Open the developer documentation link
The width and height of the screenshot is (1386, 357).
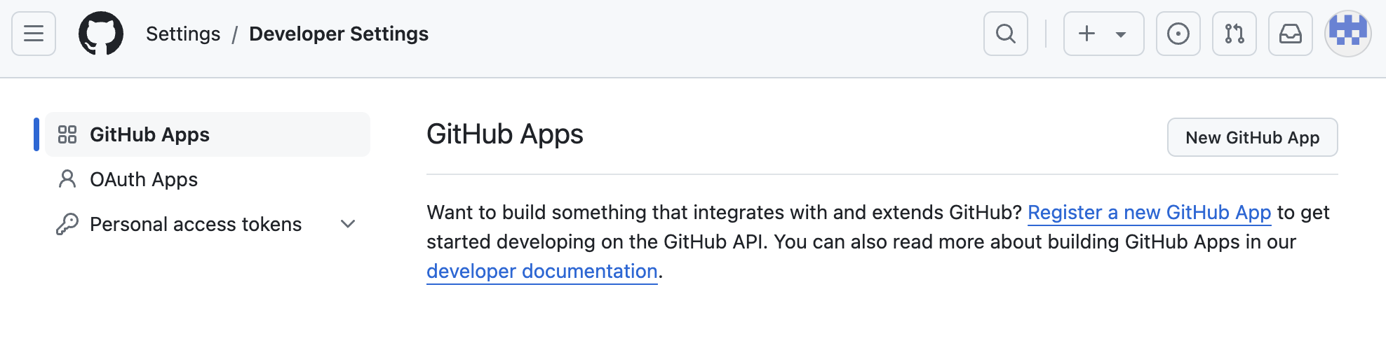click(542, 271)
